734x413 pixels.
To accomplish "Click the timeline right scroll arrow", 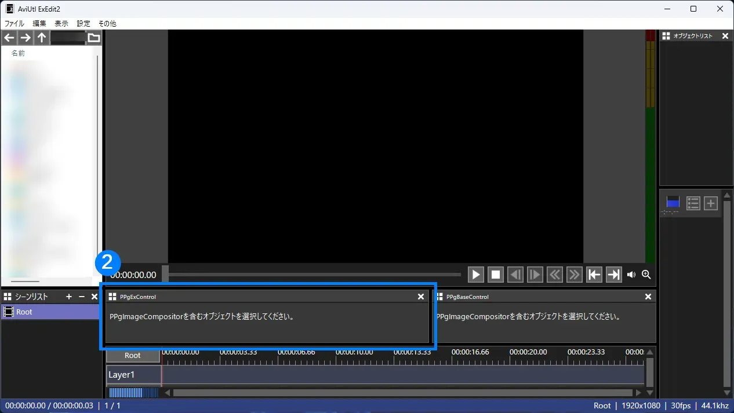I will coord(638,393).
